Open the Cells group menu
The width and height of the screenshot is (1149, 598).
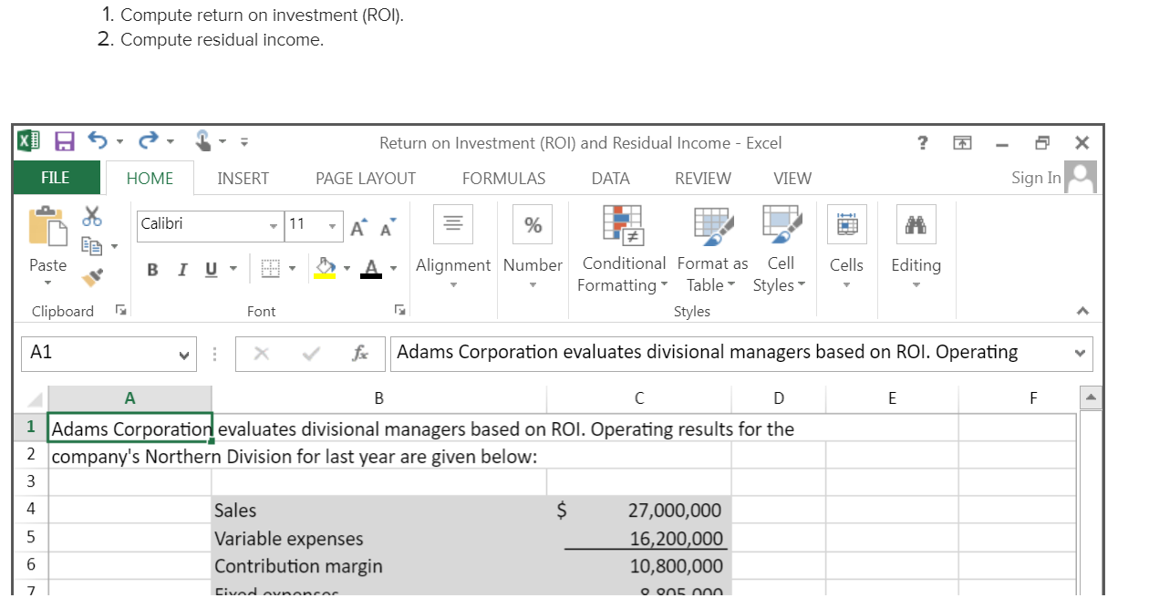[x=846, y=248]
